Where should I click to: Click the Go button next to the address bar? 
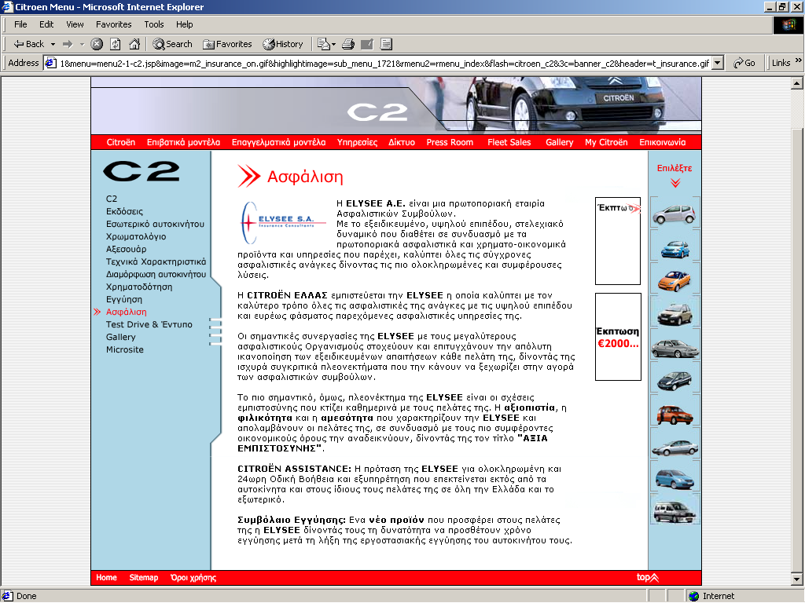click(x=744, y=63)
